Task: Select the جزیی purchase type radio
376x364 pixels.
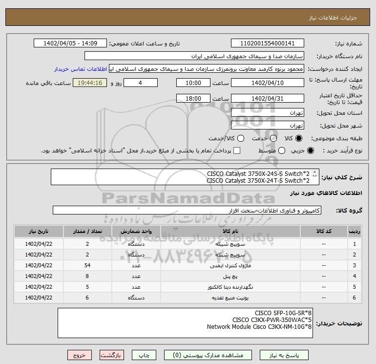Action: (310, 150)
